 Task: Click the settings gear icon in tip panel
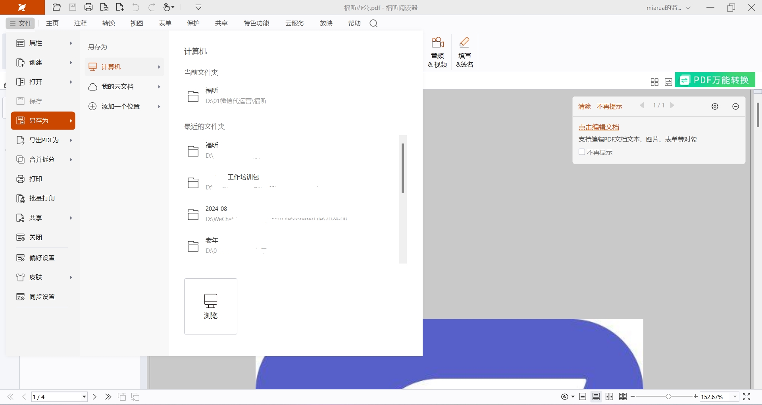click(x=715, y=106)
